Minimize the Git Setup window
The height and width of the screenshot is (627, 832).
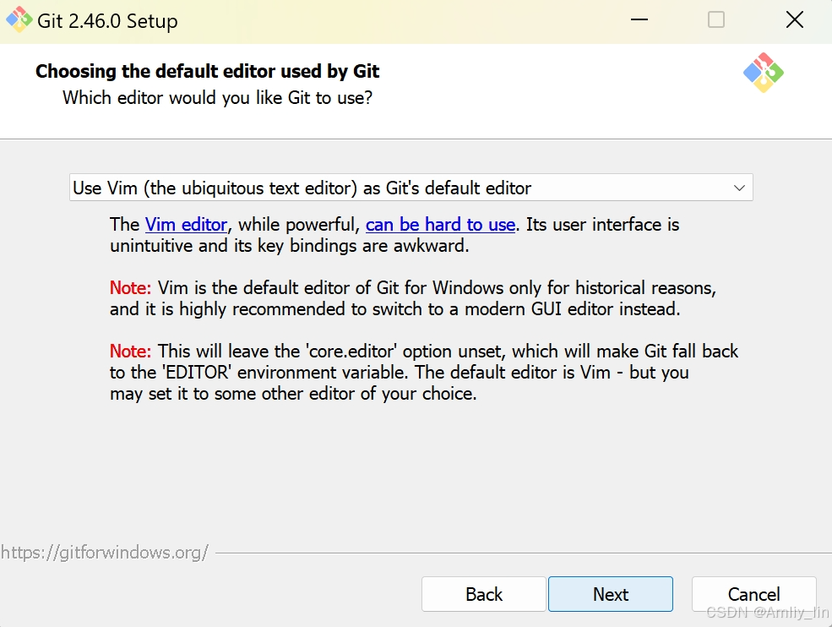pos(639,20)
